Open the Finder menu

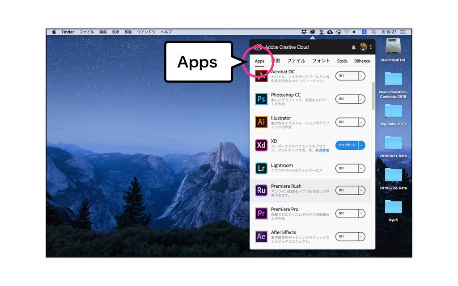pyautogui.click(x=68, y=32)
